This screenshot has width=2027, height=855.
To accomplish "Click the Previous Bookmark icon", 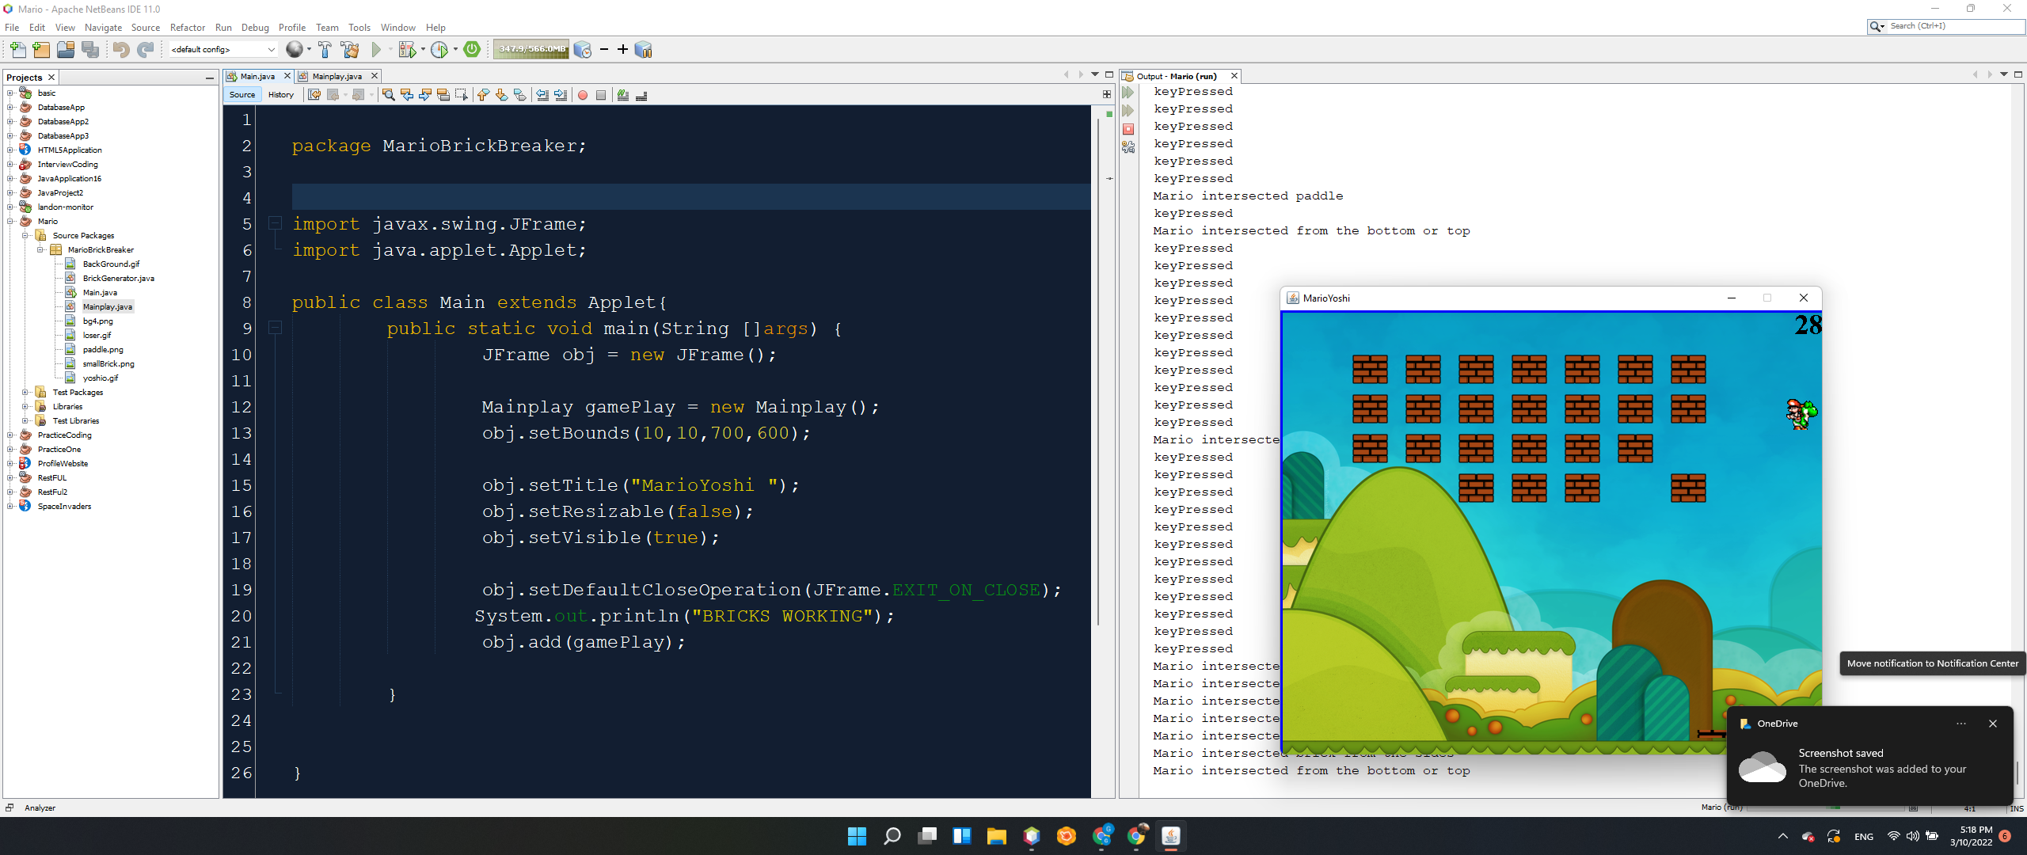I will pos(484,95).
